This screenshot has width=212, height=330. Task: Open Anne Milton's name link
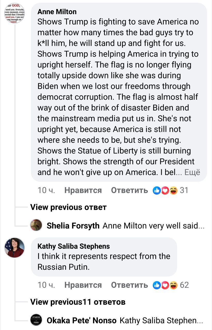click(57, 12)
